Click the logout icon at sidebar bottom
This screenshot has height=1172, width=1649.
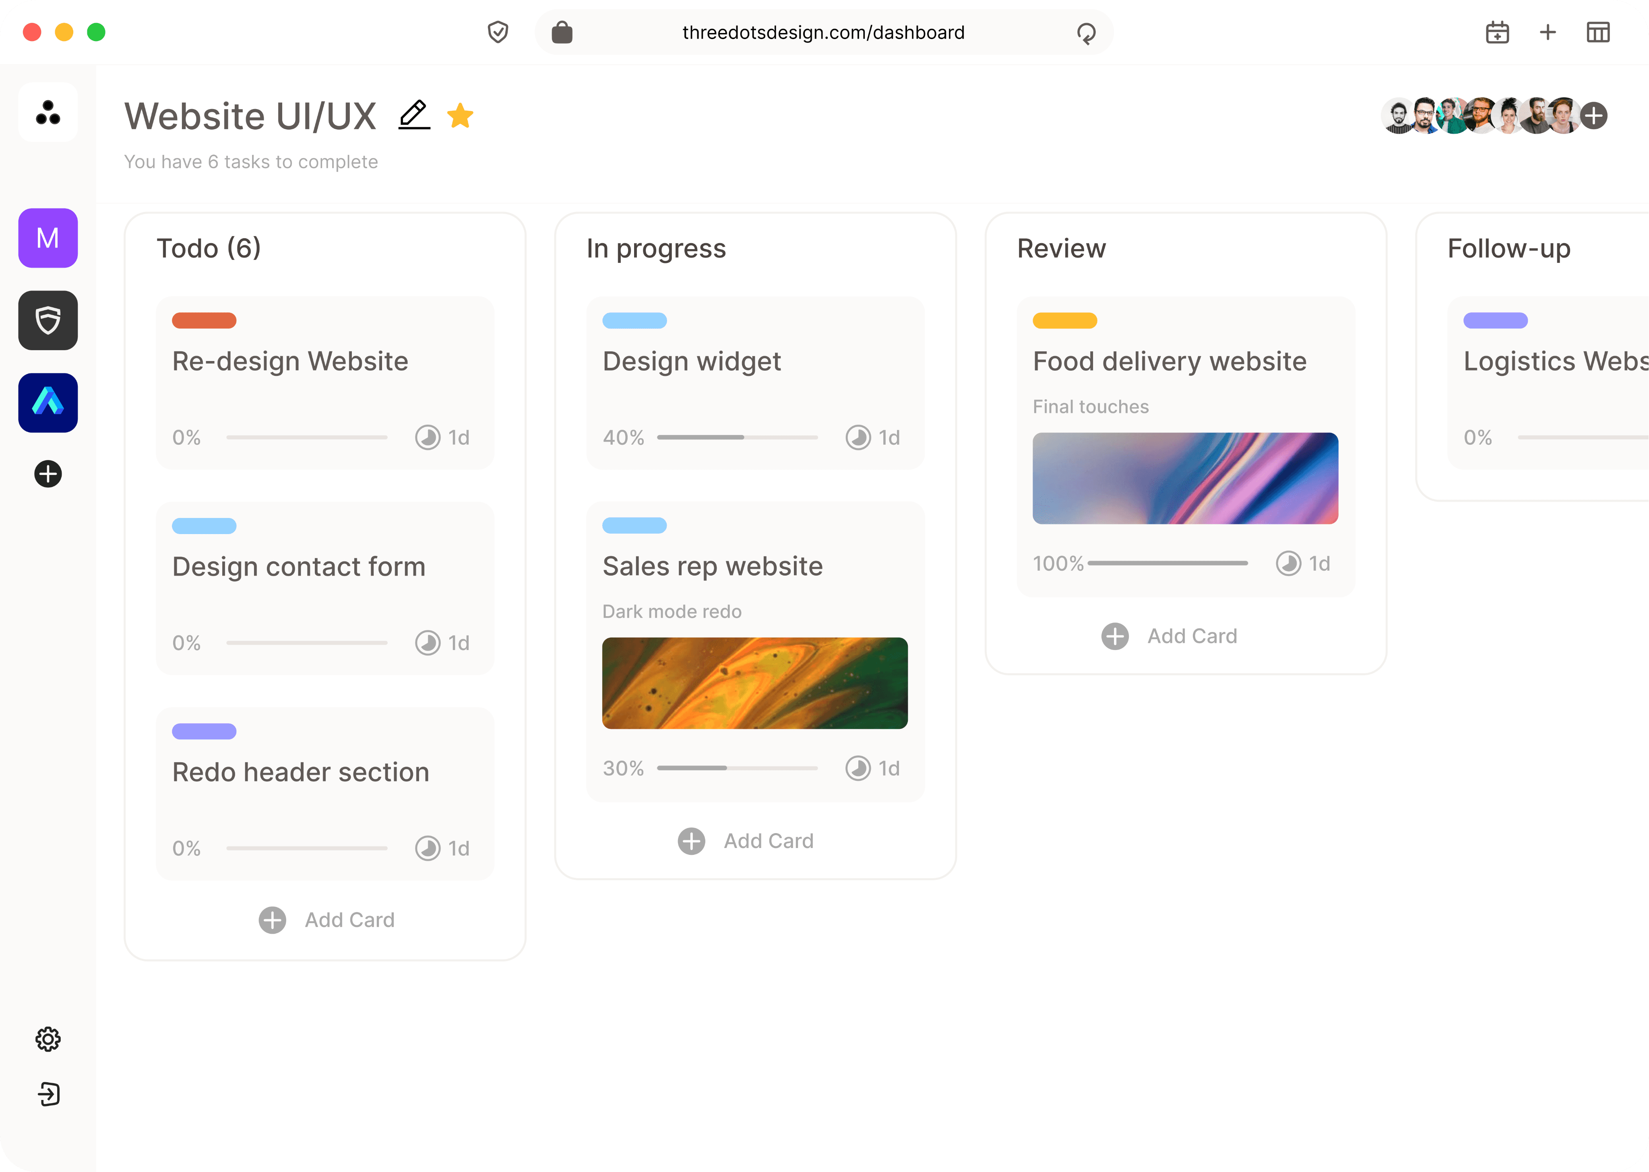(48, 1094)
